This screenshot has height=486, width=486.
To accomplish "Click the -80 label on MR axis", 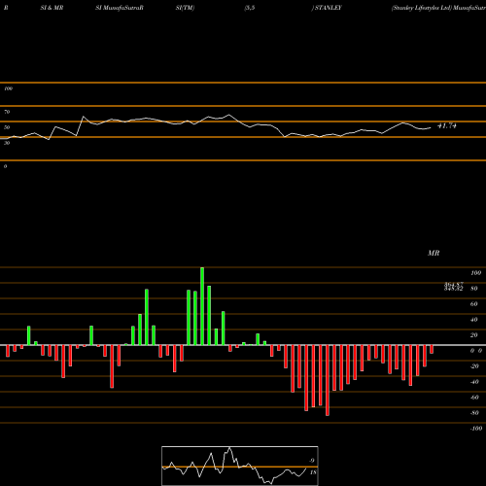I will (x=474, y=413).
